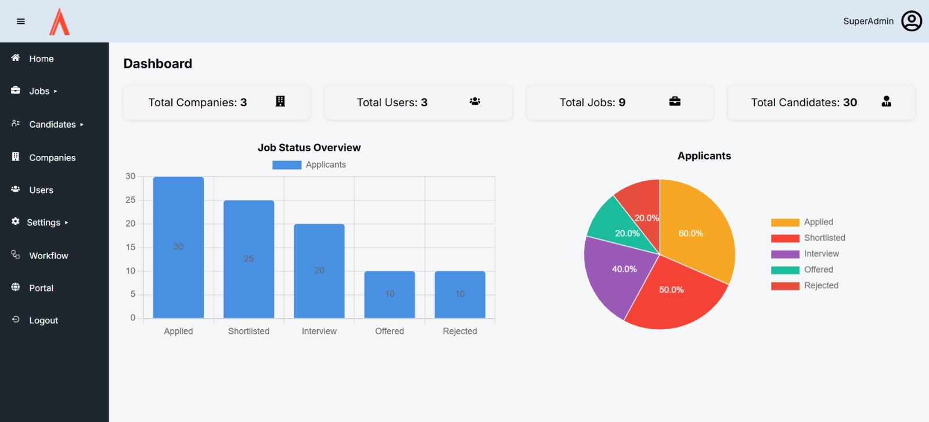
Task: Click the red A logo
Action: pos(59,22)
